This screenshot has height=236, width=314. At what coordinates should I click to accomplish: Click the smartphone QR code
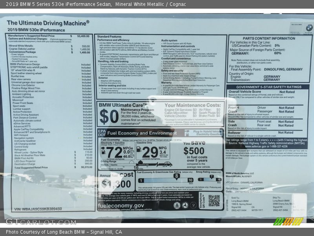(214, 201)
